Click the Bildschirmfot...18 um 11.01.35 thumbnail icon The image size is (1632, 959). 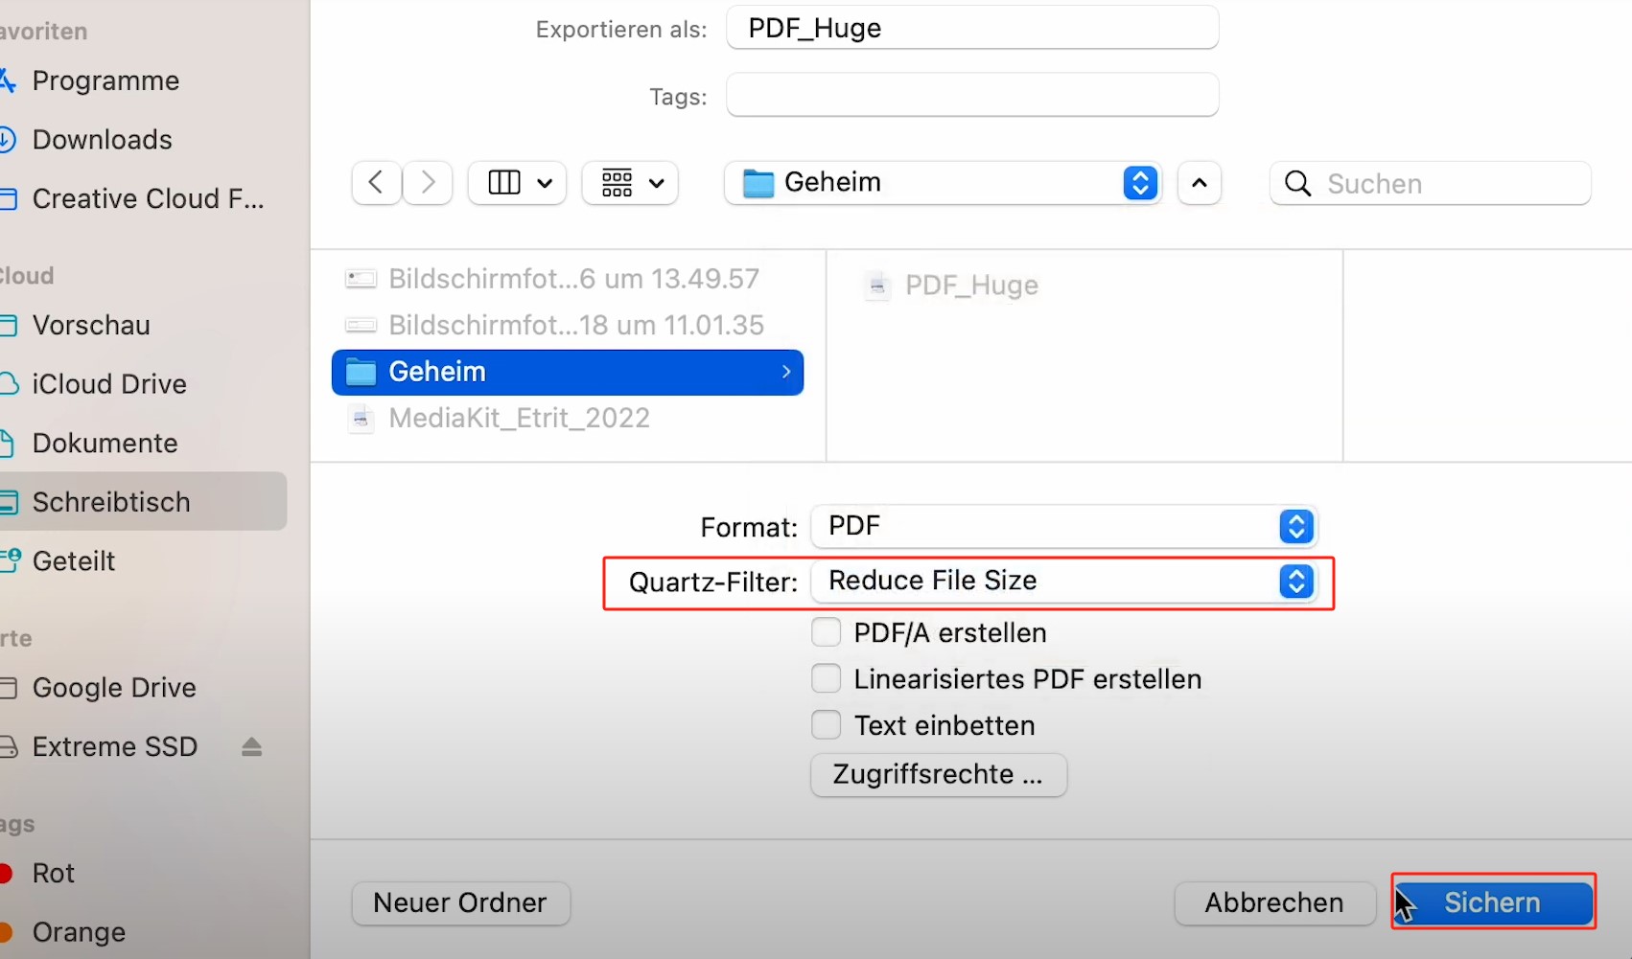tap(361, 326)
